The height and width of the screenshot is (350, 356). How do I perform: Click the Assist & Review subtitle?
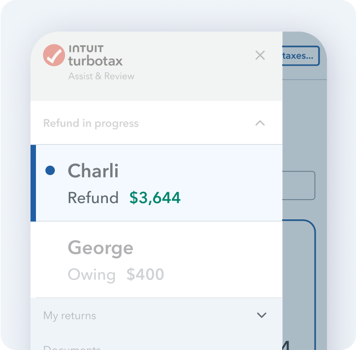[101, 76]
